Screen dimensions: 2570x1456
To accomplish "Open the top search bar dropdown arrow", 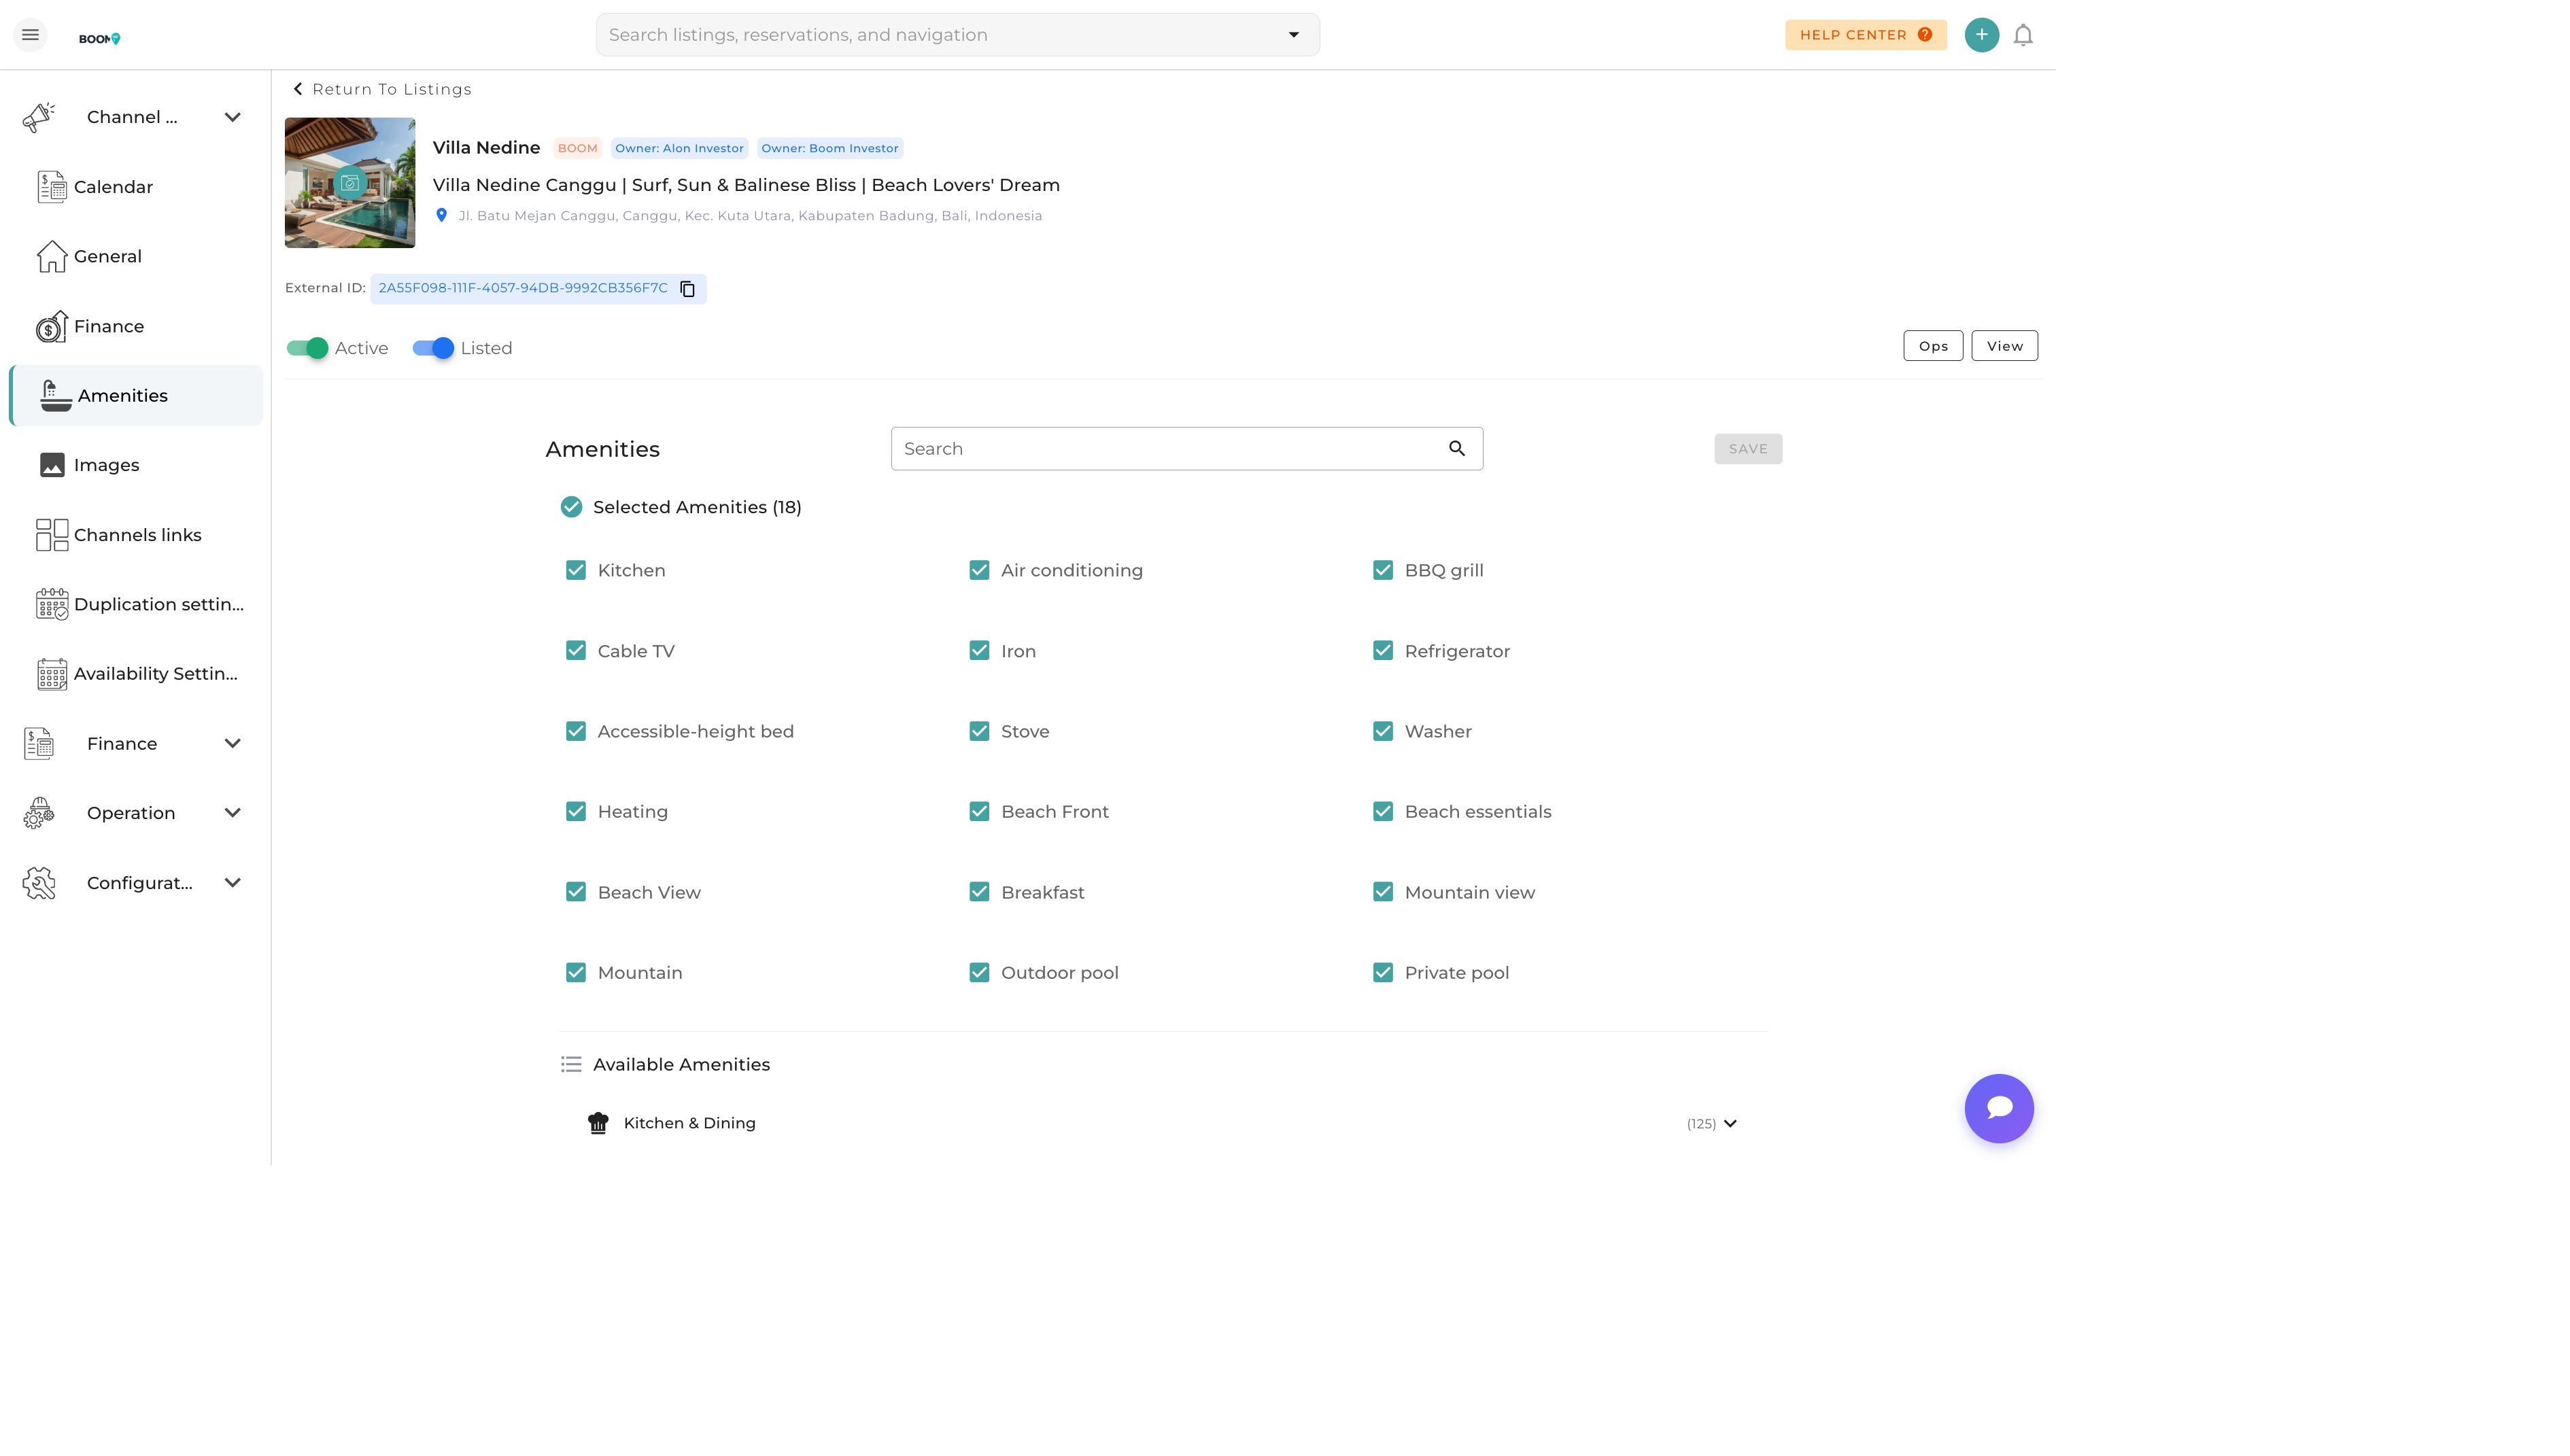I will pos(1293,35).
